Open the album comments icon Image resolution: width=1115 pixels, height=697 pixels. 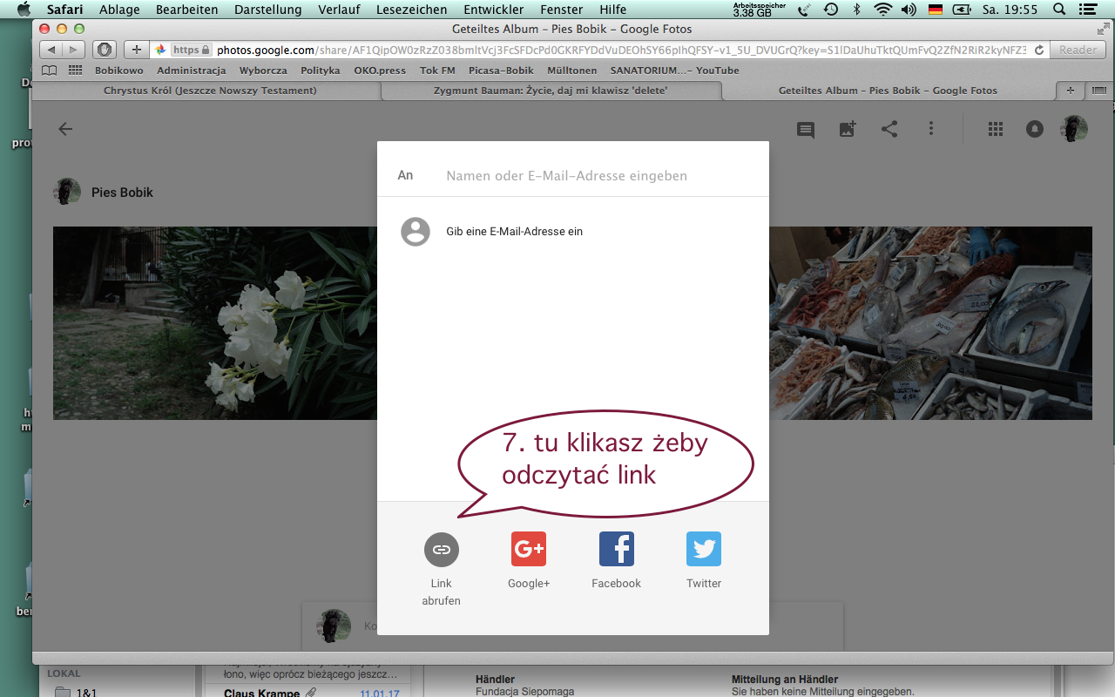pyautogui.click(x=806, y=129)
